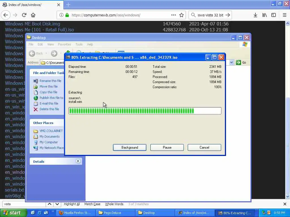Open Help menu in Desktop window
The width and height of the screenshot is (290, 217).
pos(90,44)
